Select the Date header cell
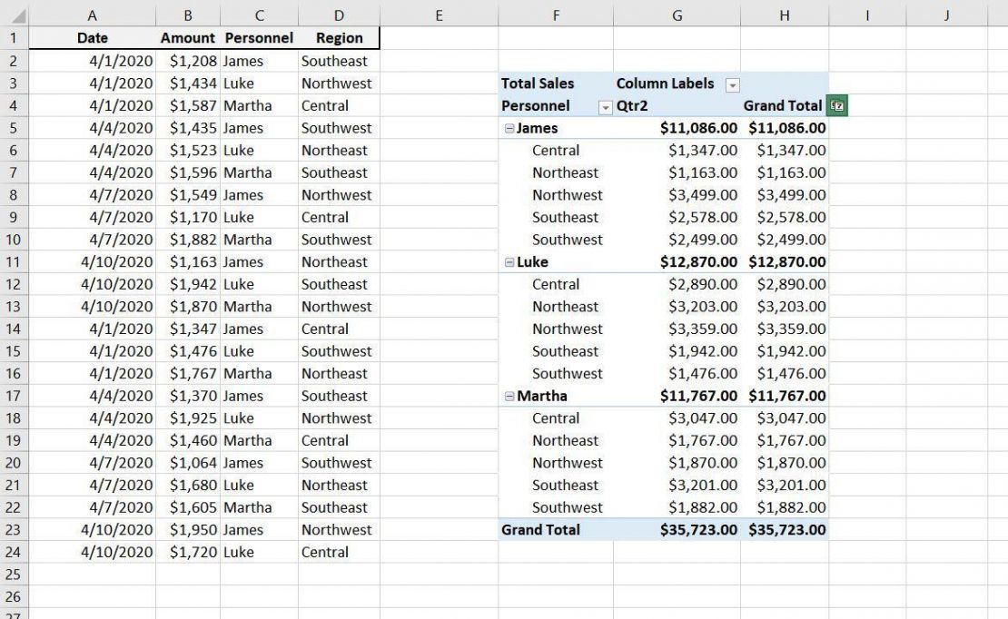 pyautogui.click(x=92, y=37)
